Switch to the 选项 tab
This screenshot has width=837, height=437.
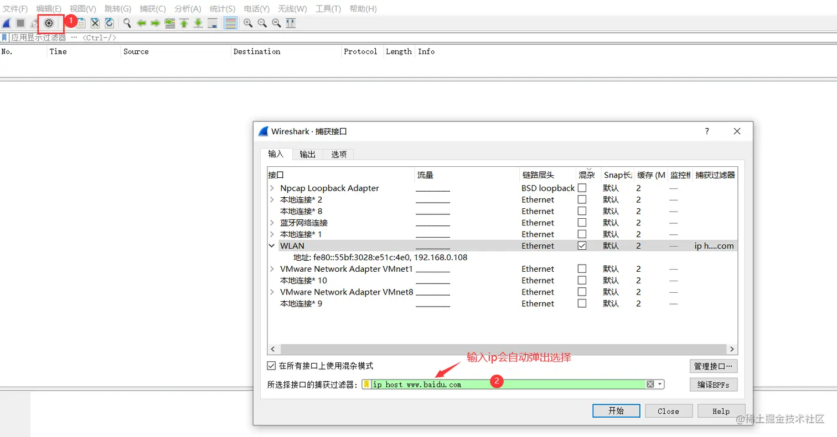click(x=339, y=154)
